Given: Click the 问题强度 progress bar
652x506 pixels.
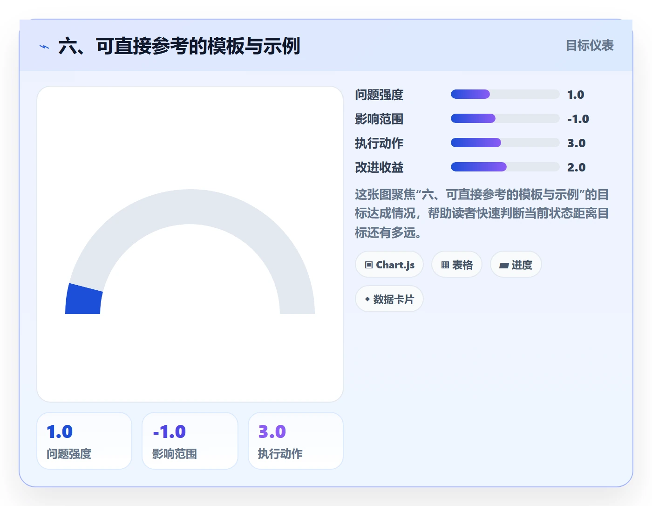Looking at the screenshot, I should pos(505,94).
